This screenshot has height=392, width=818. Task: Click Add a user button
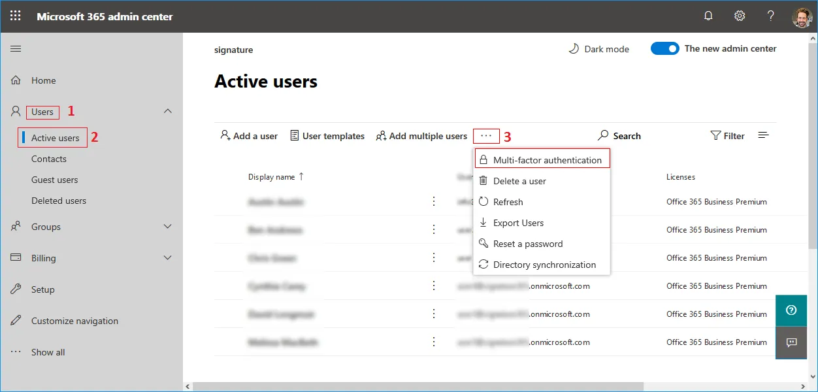click(249, 136)
